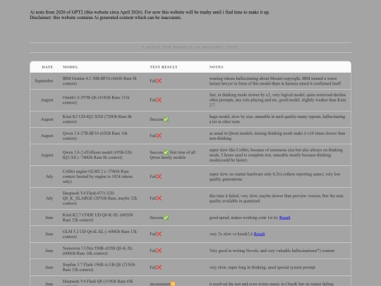
Task: Click the Fail result for GLM 5.2
Action: 156,234
